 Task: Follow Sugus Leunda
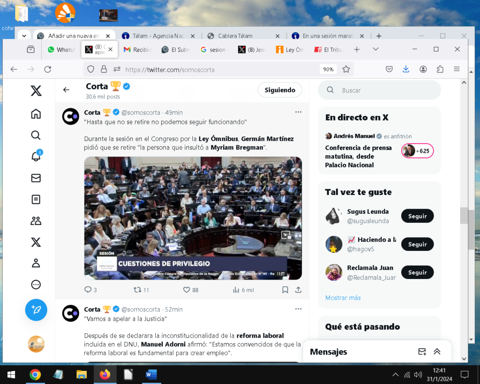click(417, 216)
